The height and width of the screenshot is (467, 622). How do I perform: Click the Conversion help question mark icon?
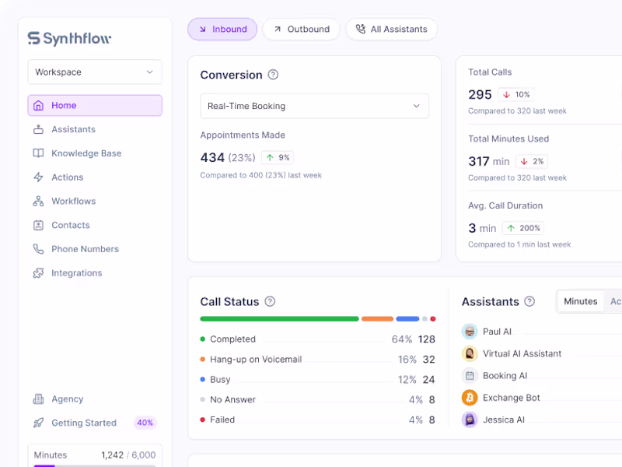(x=273, y=75)
